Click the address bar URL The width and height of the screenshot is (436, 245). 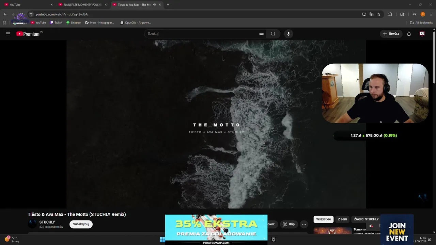62,14
